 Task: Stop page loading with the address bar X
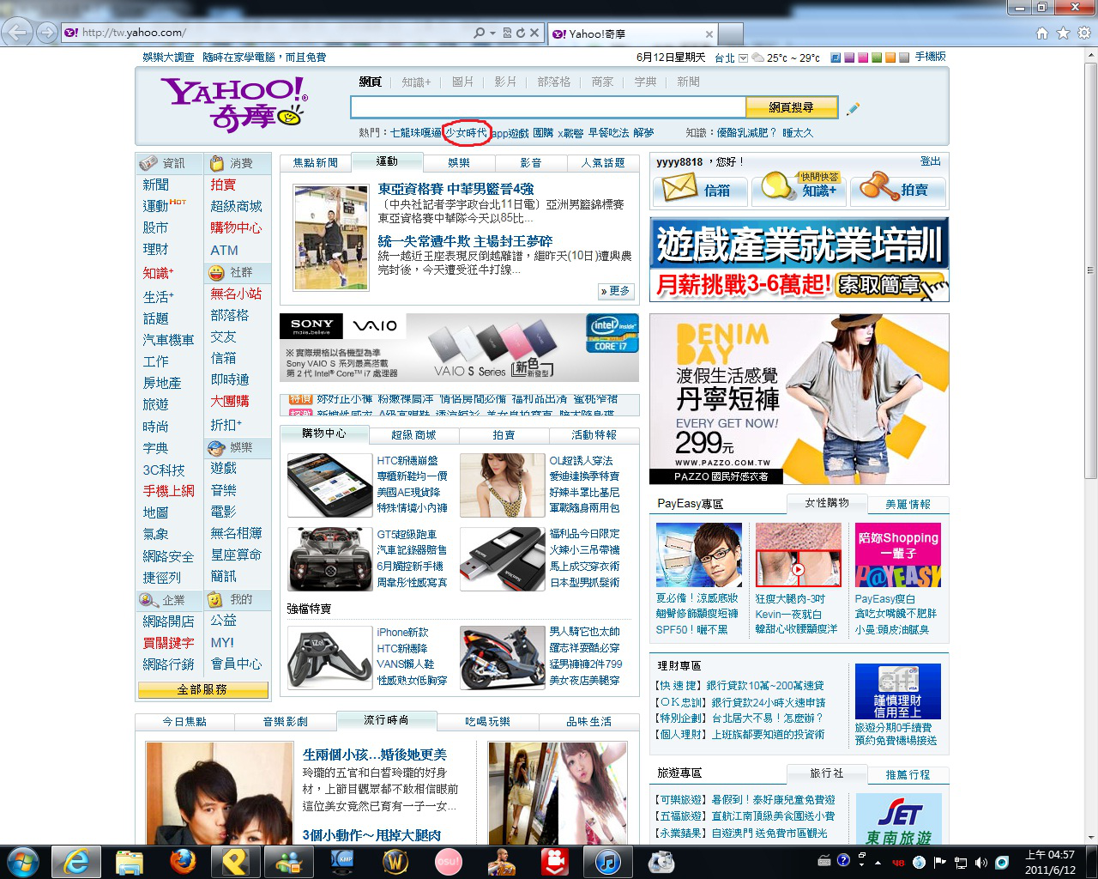tap(534, 33)
